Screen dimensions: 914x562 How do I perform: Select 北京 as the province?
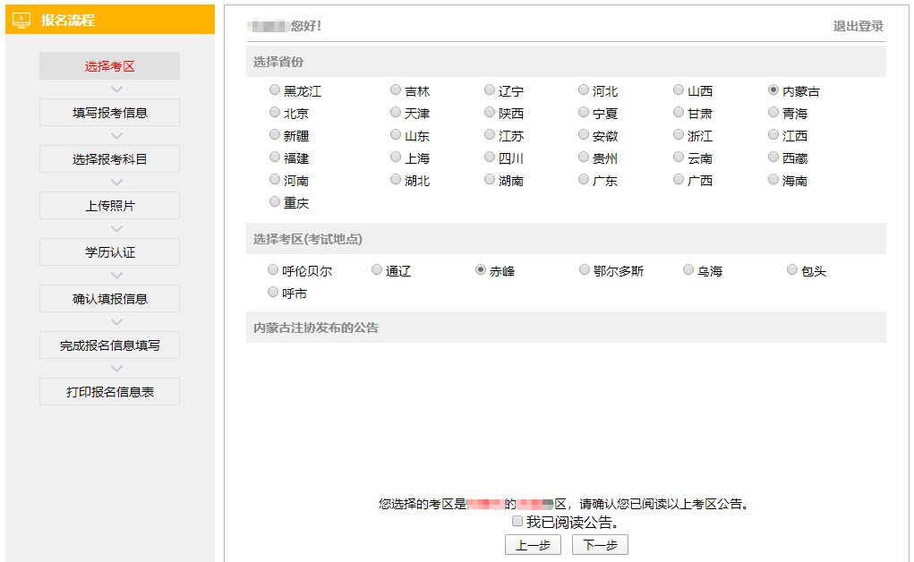pyautogui.click(x=274, y=112)
